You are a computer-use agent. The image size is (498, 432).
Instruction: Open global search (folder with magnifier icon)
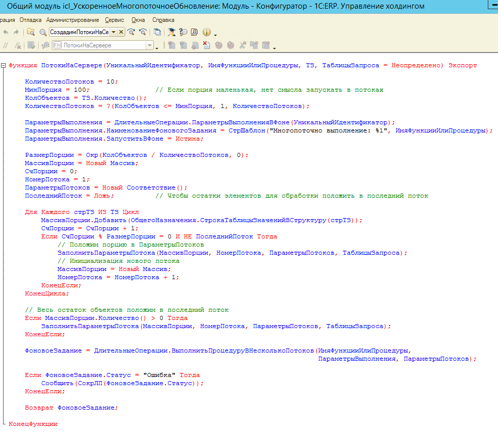(31, 32)
